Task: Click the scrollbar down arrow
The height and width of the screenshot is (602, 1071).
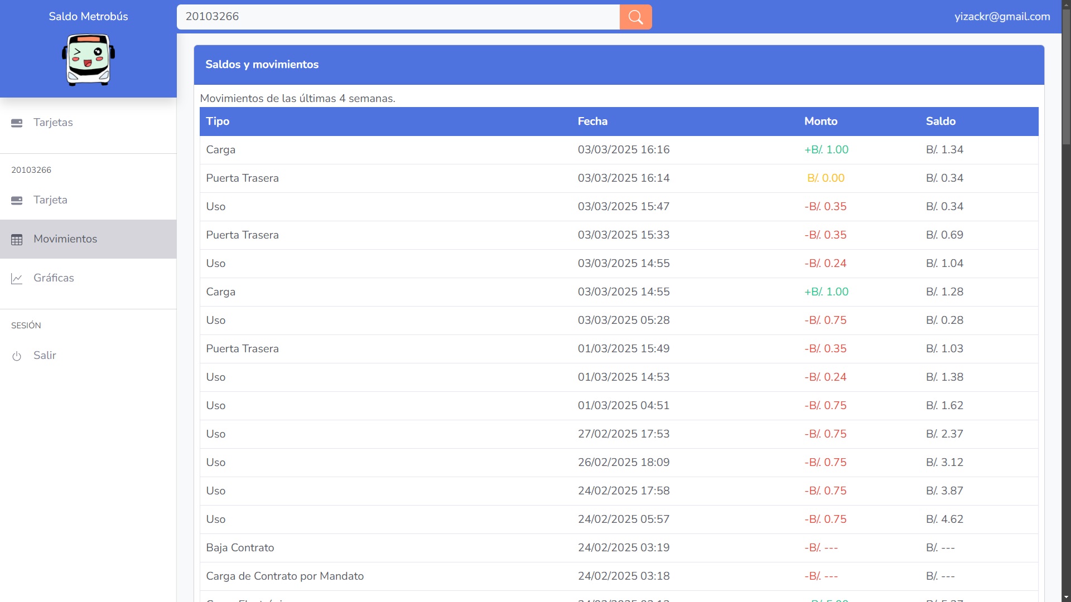Action: click(x=1066, y=597)
